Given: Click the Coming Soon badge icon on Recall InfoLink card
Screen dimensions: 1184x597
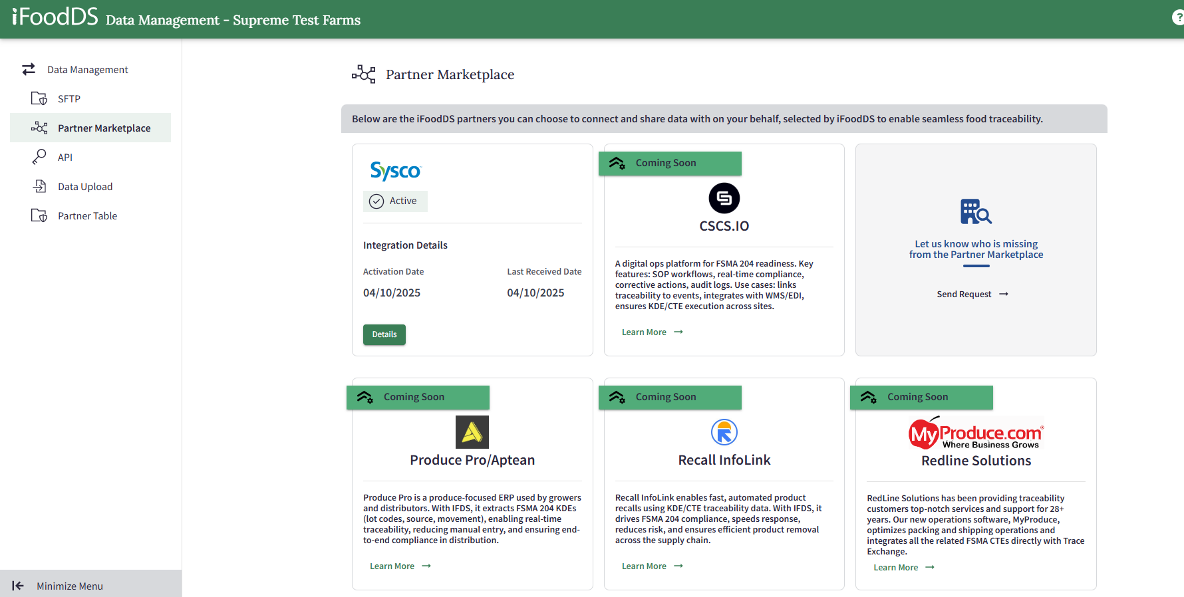Looking at the screenshot, I should pos(617,397).
